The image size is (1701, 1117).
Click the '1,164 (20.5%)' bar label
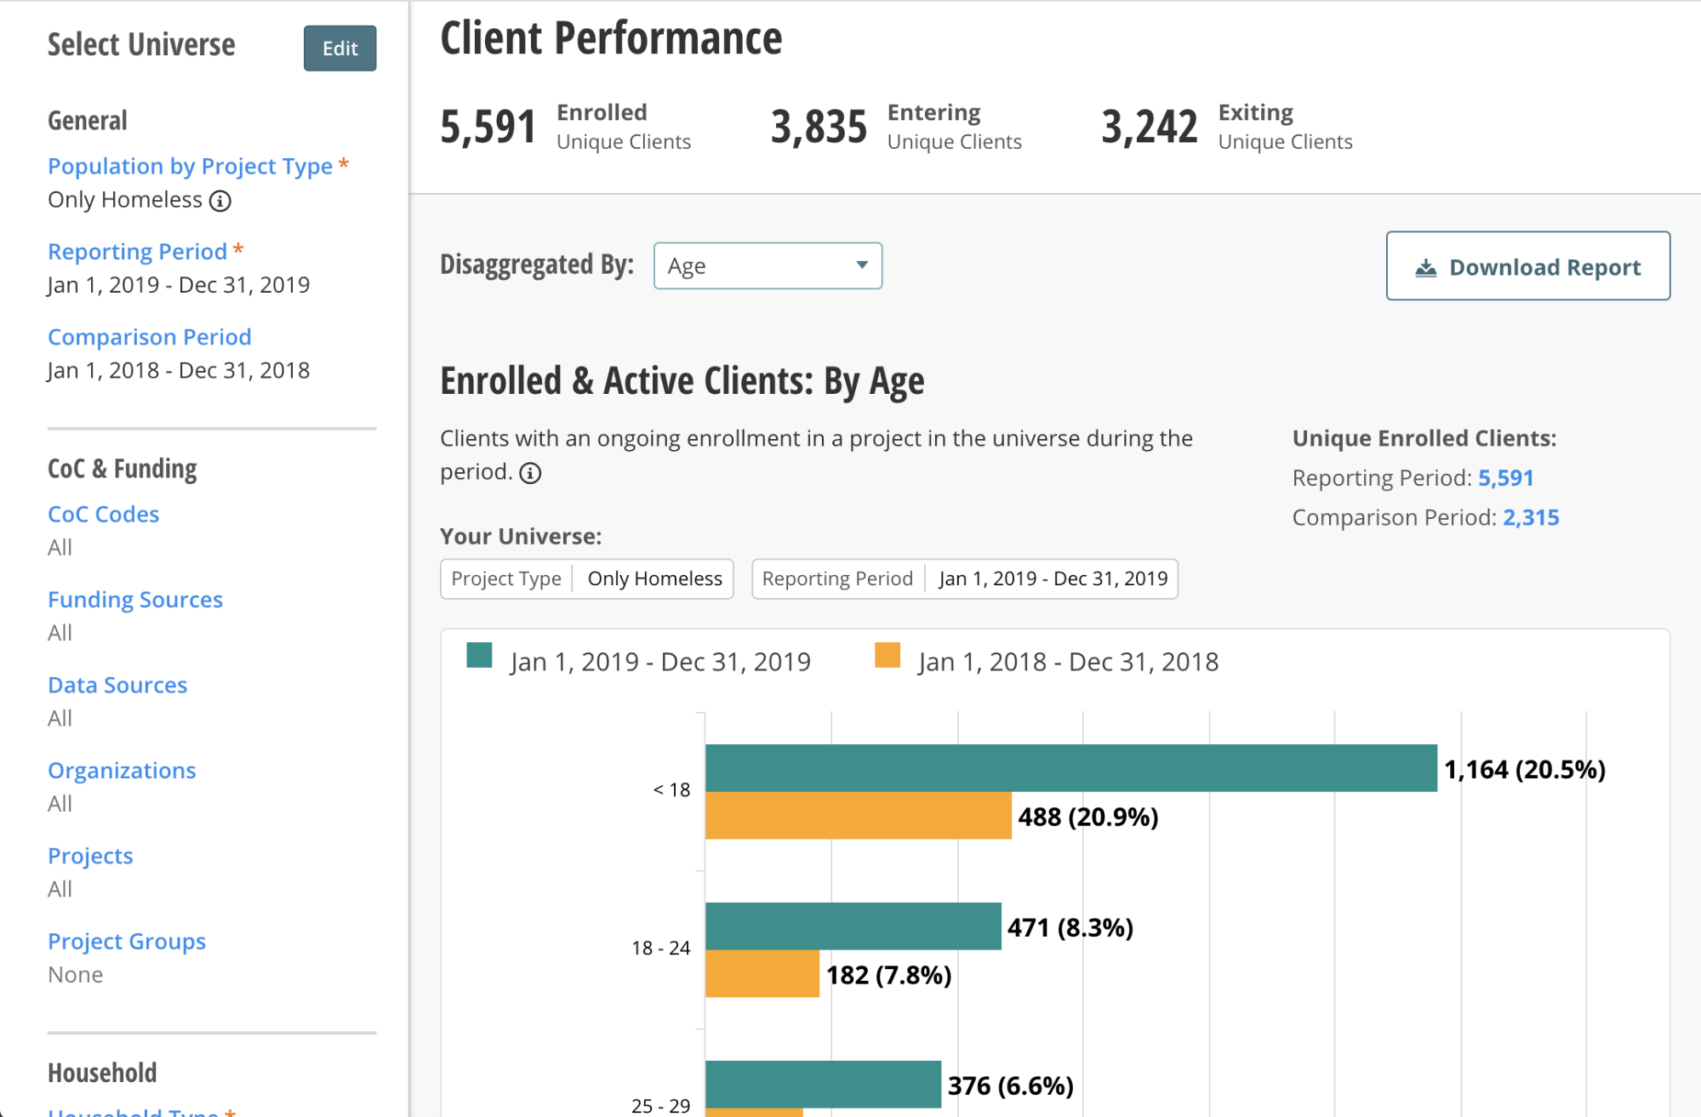(1525, 770)
